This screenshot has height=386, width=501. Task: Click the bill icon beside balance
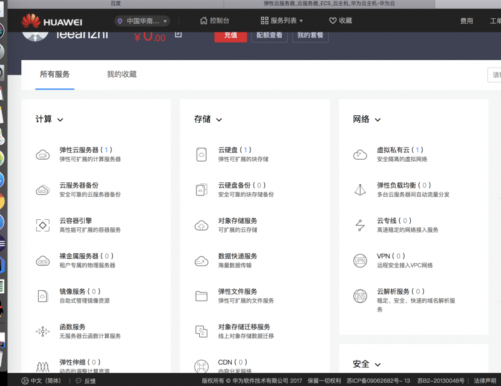[x=178, y=34]
